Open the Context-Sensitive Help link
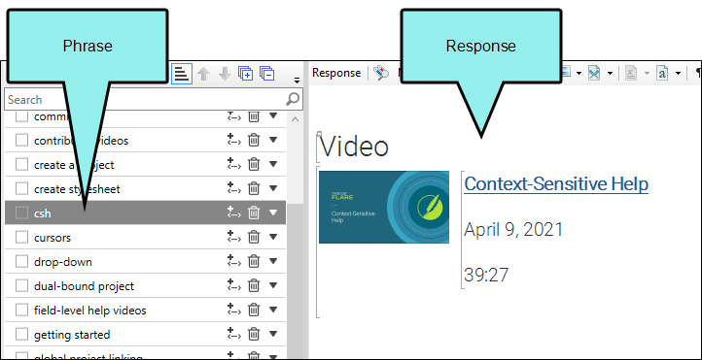 coord(556,183)
